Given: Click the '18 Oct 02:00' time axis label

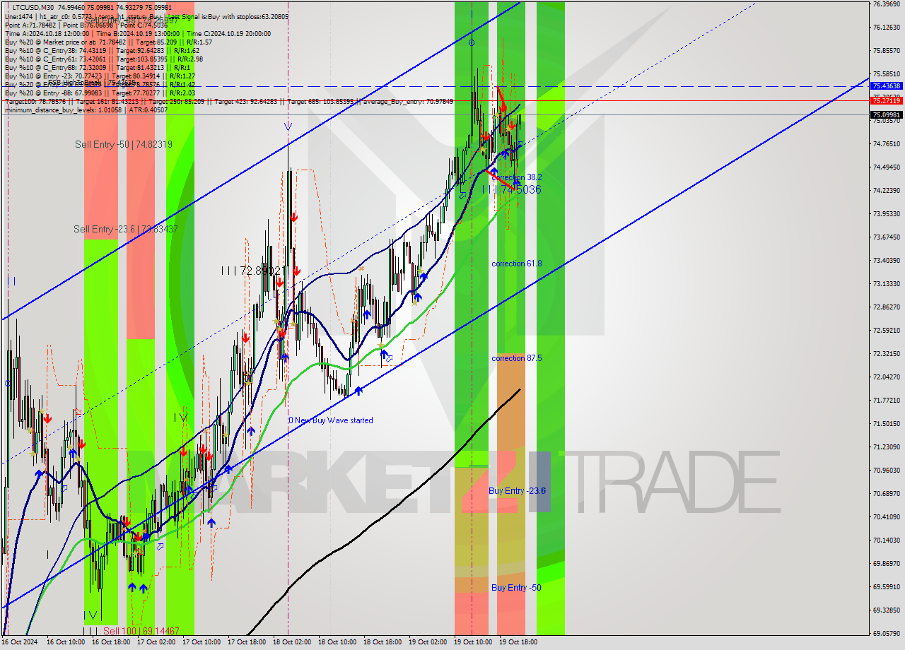Looking at the screenshot, I should click(x=292, y=642).
